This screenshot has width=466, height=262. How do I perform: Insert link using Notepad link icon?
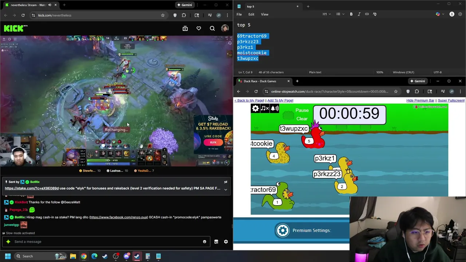[x=367, y=14]
